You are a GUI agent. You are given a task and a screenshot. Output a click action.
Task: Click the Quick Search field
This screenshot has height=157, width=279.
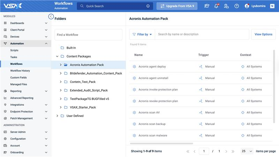pos(115,6)
